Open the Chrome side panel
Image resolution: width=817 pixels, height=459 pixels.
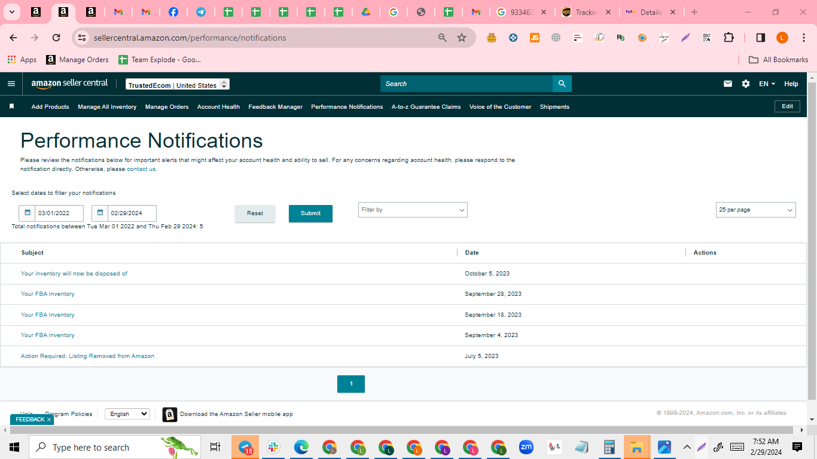click(761, 38)
